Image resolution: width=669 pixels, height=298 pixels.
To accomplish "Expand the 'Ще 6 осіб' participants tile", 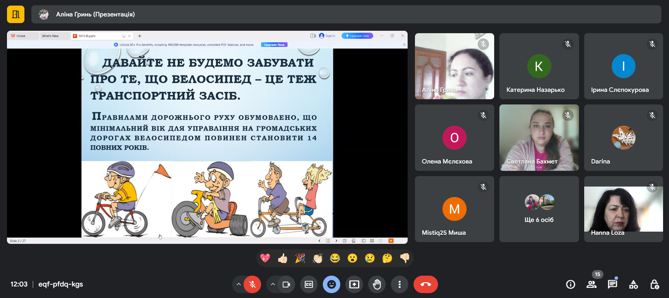I will tap(539, 209).
